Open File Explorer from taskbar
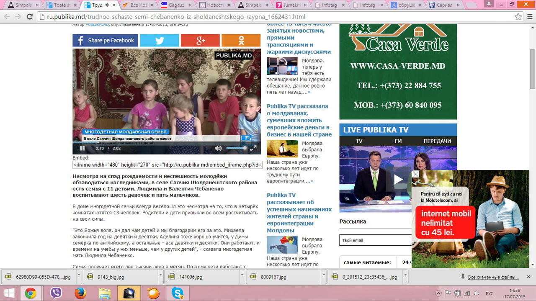The width and height of the screenshot is (536, 301). click(x=104, y=293)
